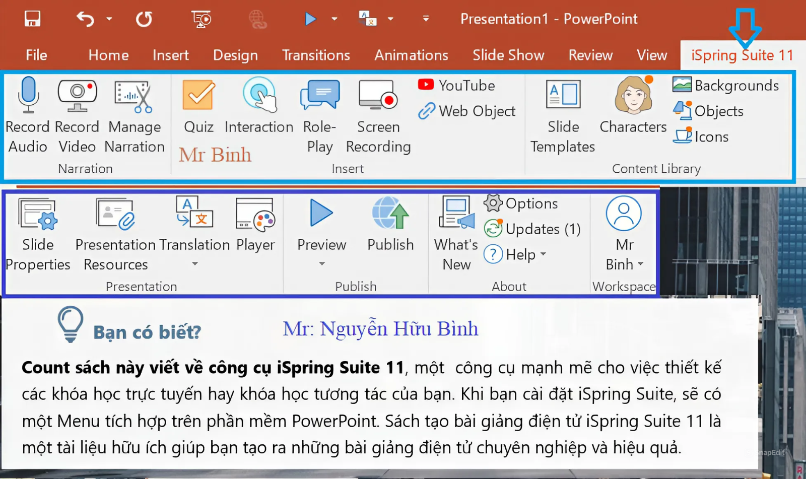Expand the Translation dropdown arrow
This screenshot has height=479, width=806.
pyautogui.click(x=195, y=263)
